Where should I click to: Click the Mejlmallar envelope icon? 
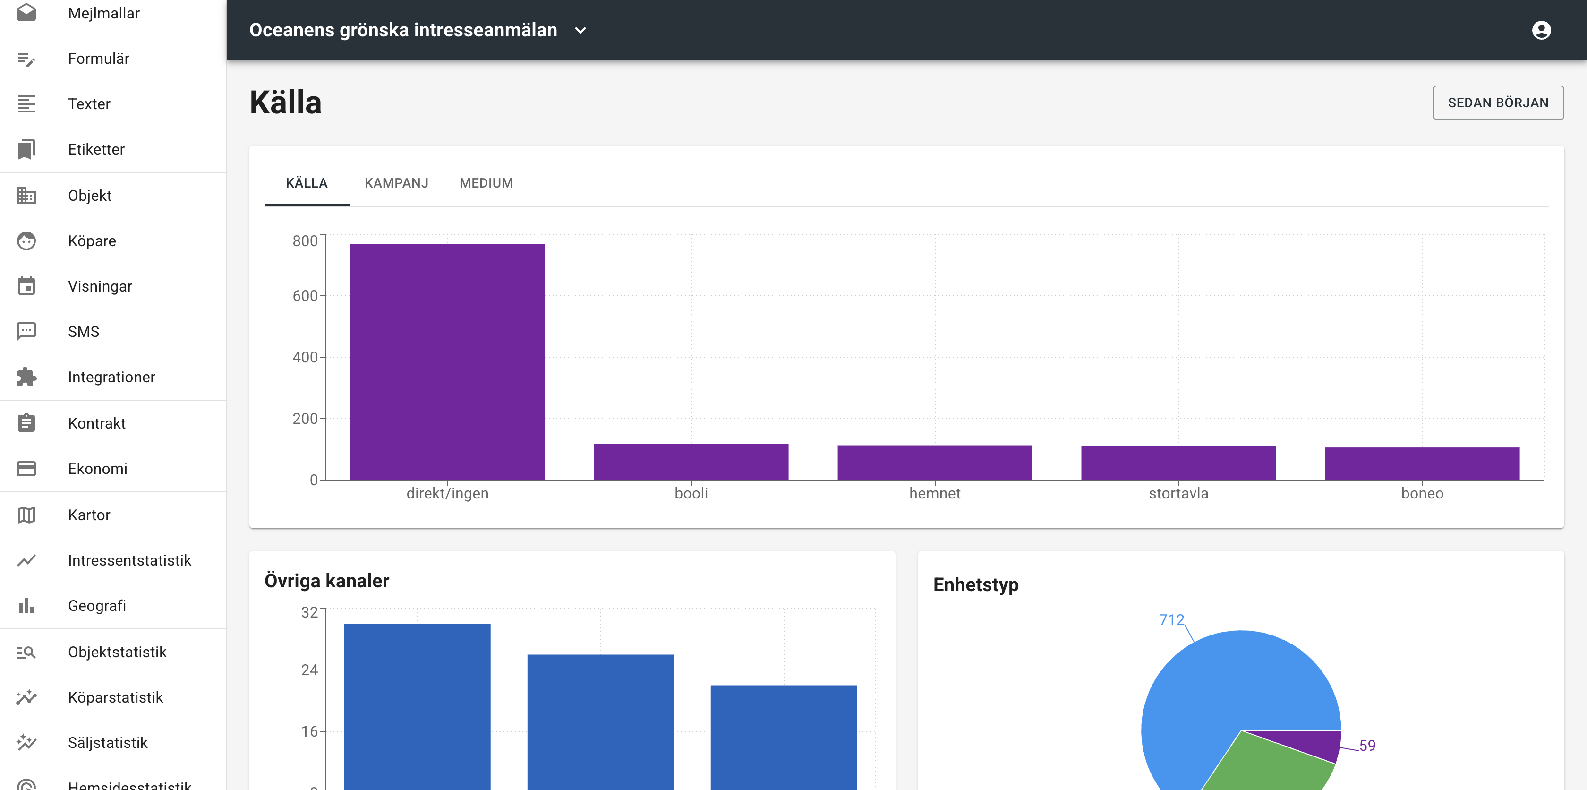(x=26, y=13)
